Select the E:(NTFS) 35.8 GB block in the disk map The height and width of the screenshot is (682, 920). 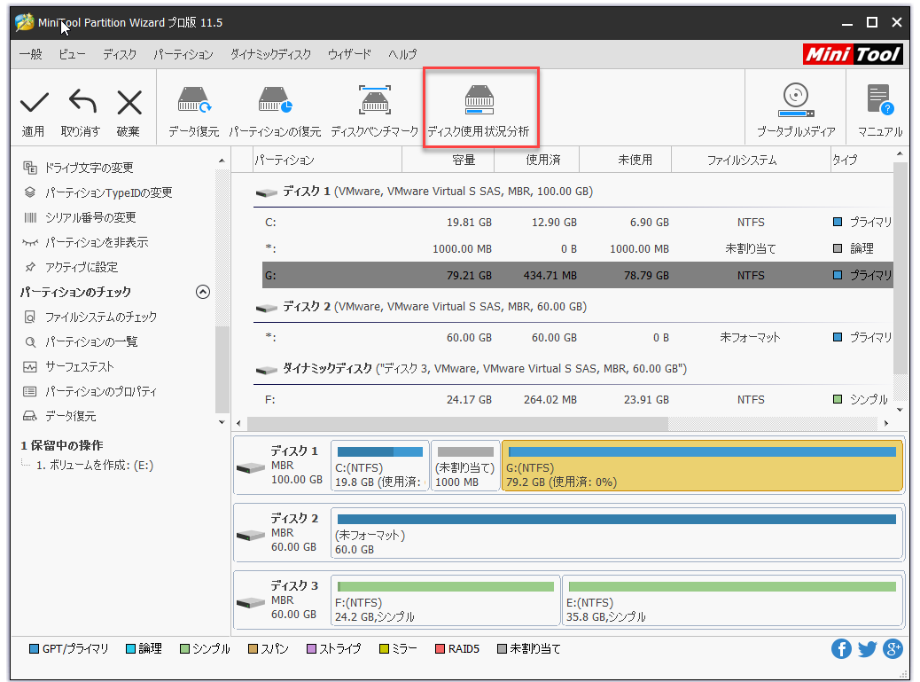[732, 601]
